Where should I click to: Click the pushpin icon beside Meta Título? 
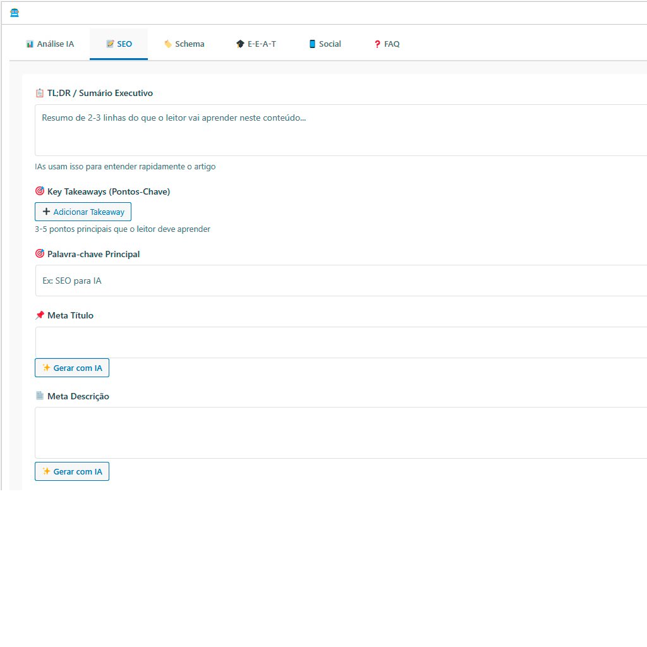point(40,315)
